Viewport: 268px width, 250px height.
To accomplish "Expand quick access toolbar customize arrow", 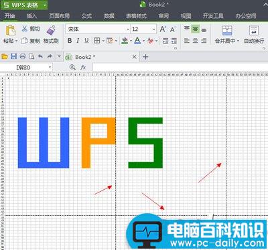I will (59, 56).
